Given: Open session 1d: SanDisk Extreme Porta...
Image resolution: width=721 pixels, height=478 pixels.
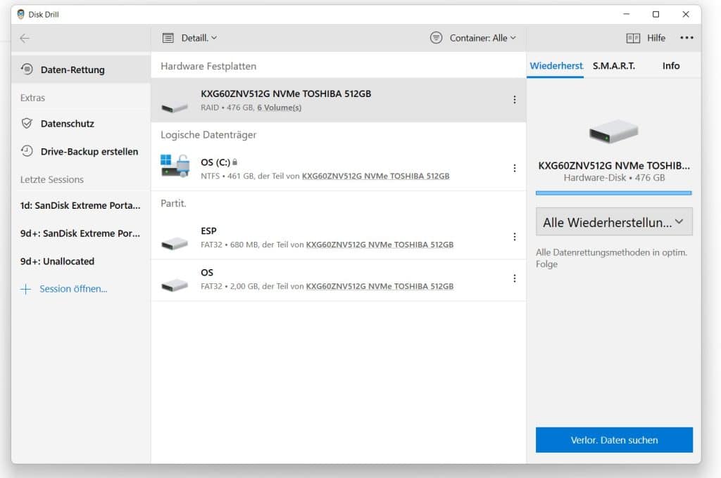Looking at the screenshot, I should tap(80, 205).
